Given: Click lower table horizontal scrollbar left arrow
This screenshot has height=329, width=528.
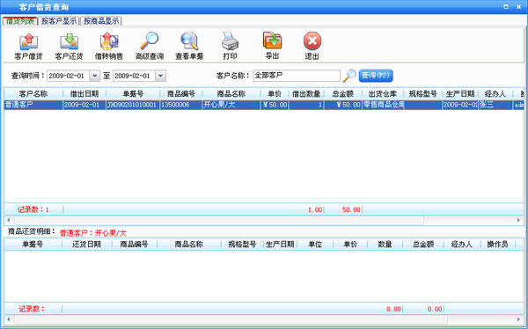Looking at the screenshot, I should (9, 319).
